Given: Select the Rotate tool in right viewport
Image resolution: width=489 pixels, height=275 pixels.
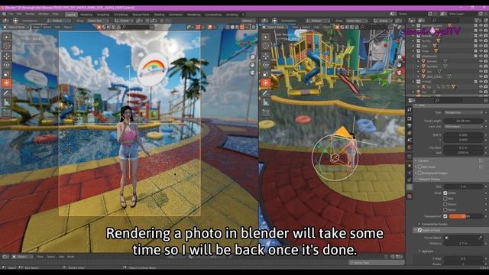Looking at the screenshot, I should click(266, 65).
